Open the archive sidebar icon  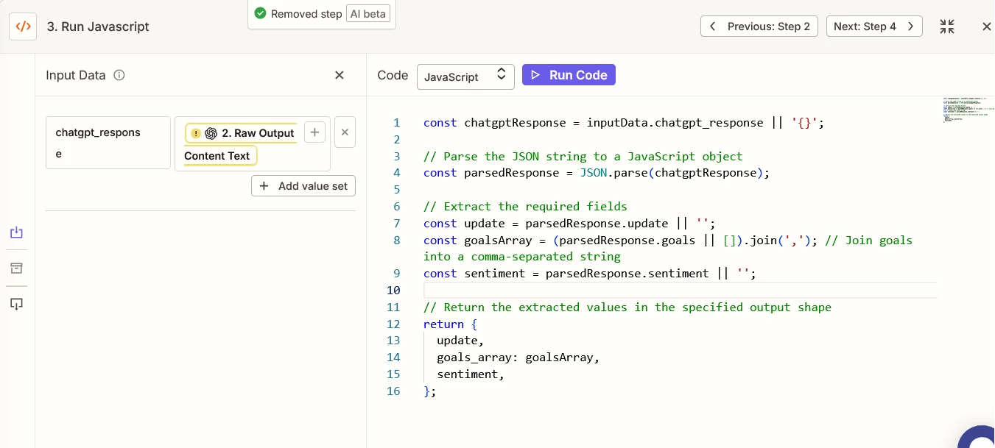[x=17, y=268]
